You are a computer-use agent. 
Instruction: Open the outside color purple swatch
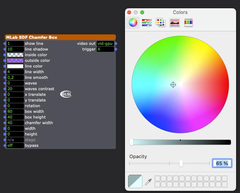pyautogui.click(x=15, y=61)
